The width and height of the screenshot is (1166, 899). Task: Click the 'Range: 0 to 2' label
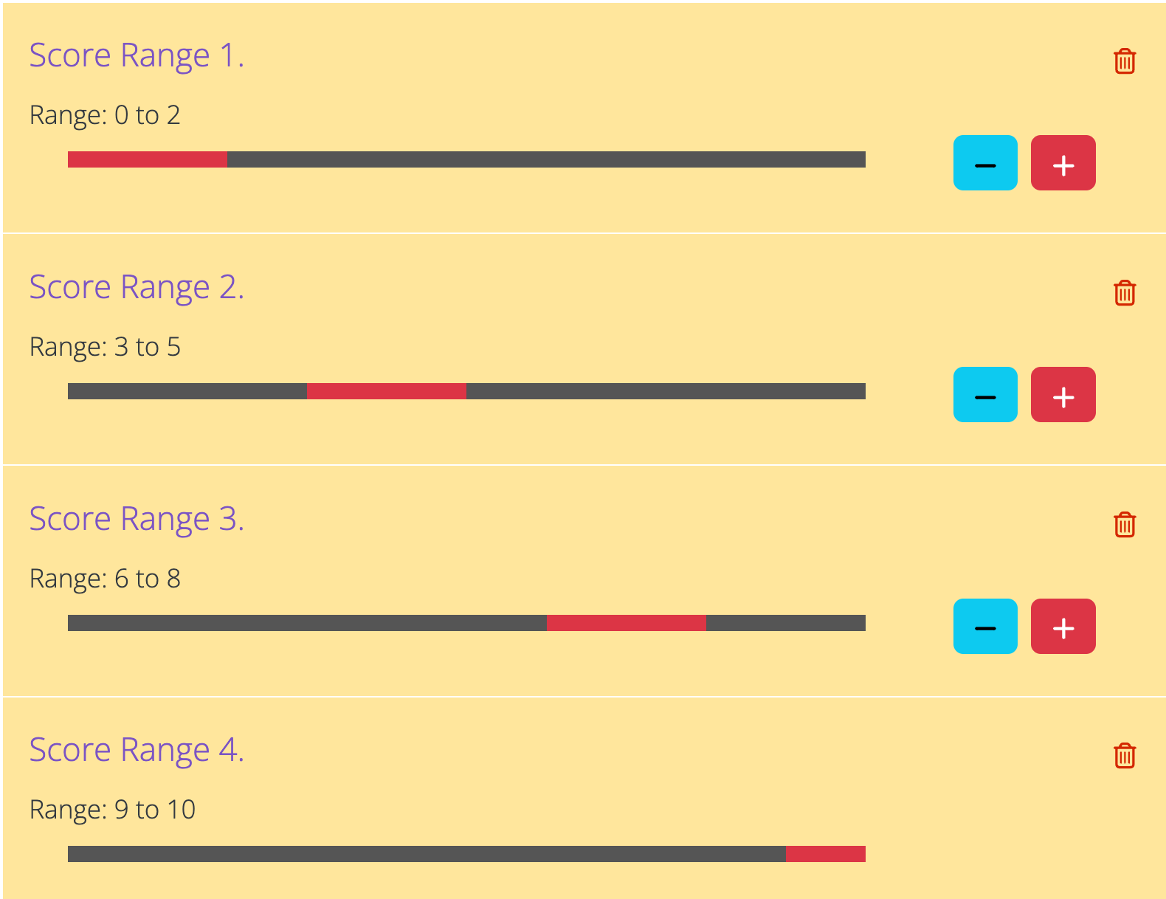pos(104,115)
